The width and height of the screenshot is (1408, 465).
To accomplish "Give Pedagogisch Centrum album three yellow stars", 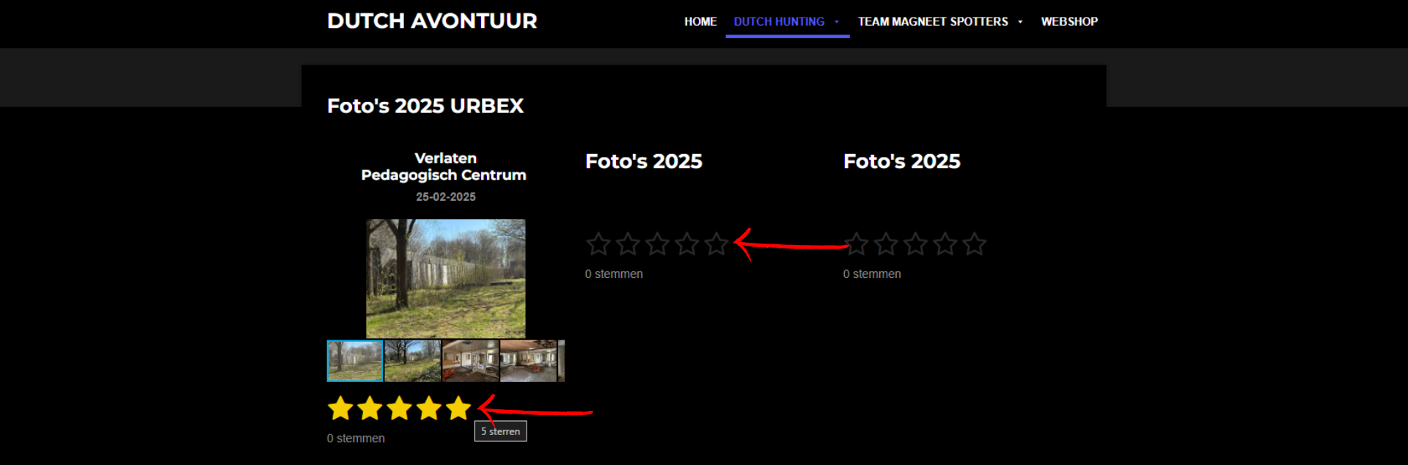I will click(399, 408).
